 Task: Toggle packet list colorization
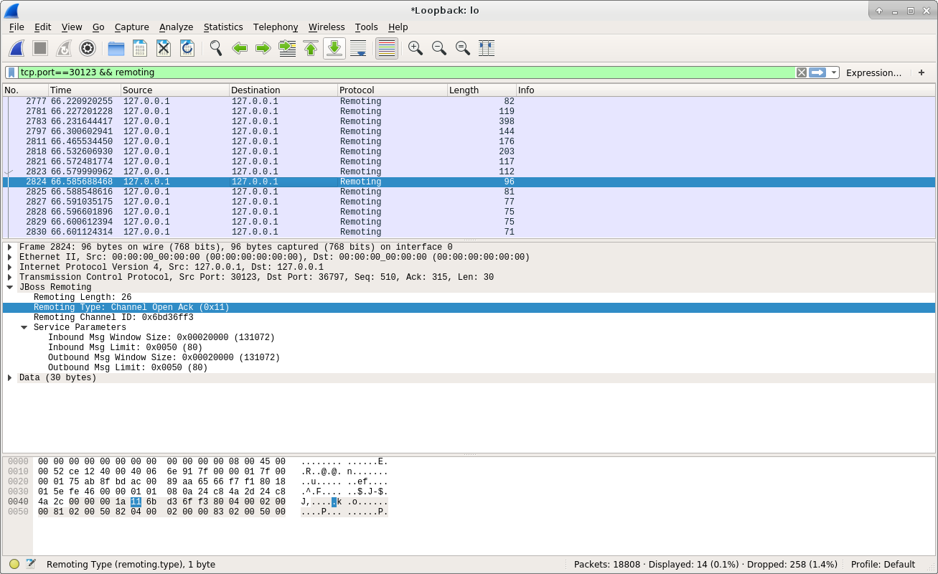point(387,48)
